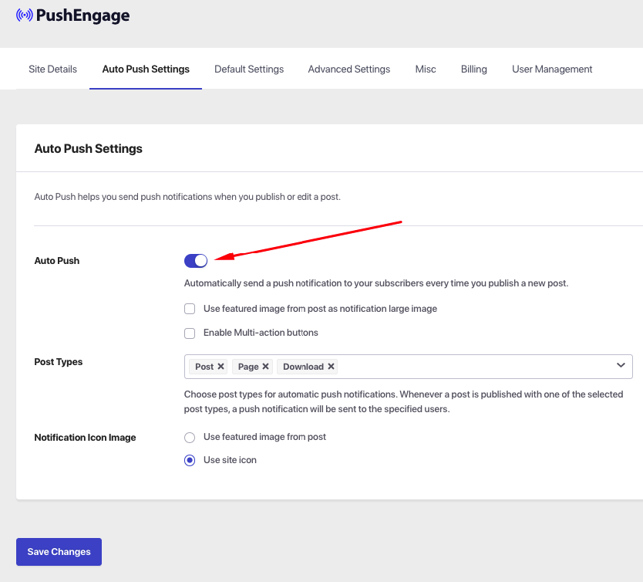The width and height of the screenshot is (643, 582).
Task: Enable featured image as notification large image
Action: (x=190, y=309)
